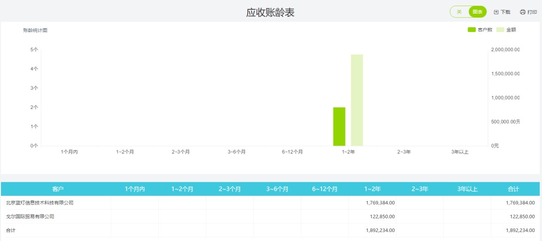This screenshot has height=241, width=542.
Task: Click the 3~6个月 table column header
Action: (x=277, y=189)
